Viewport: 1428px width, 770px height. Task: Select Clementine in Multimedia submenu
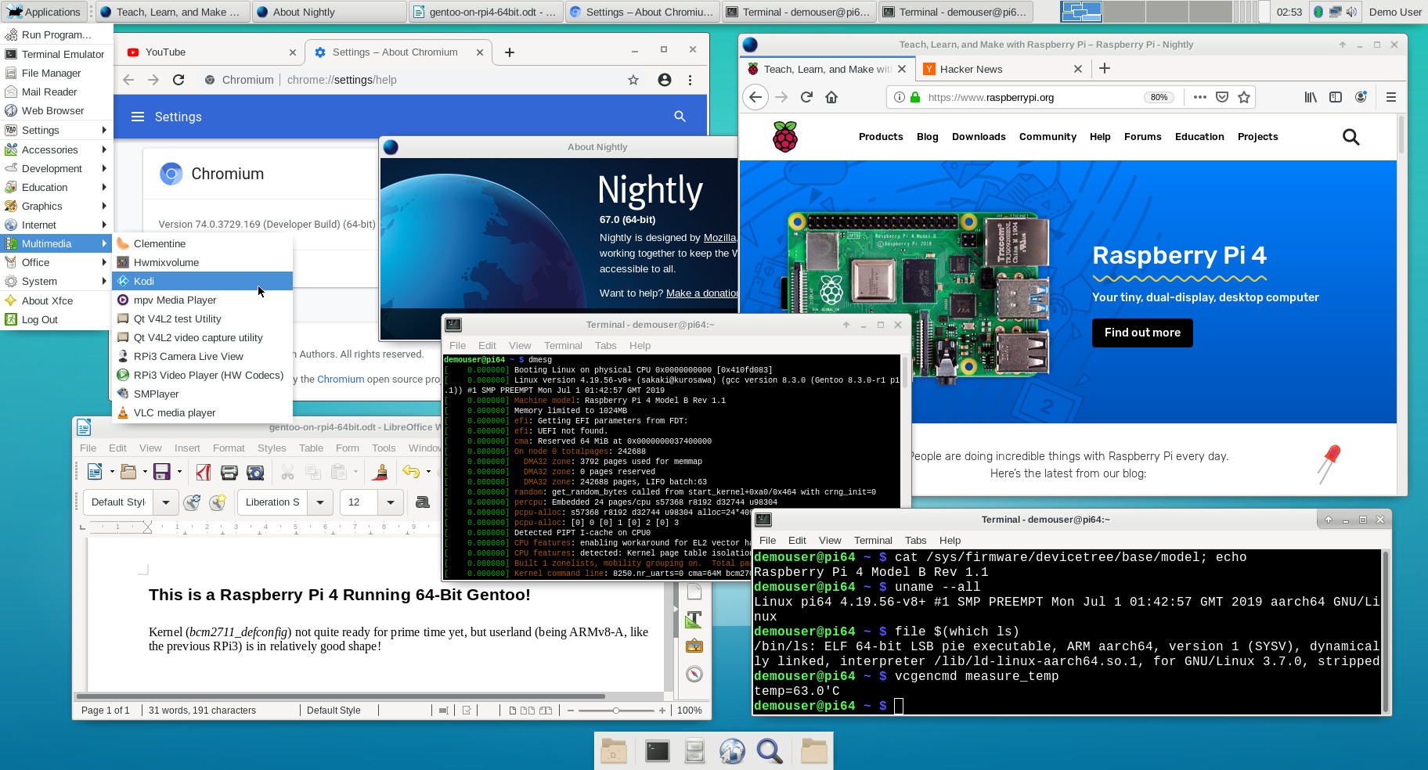point(202,243)
